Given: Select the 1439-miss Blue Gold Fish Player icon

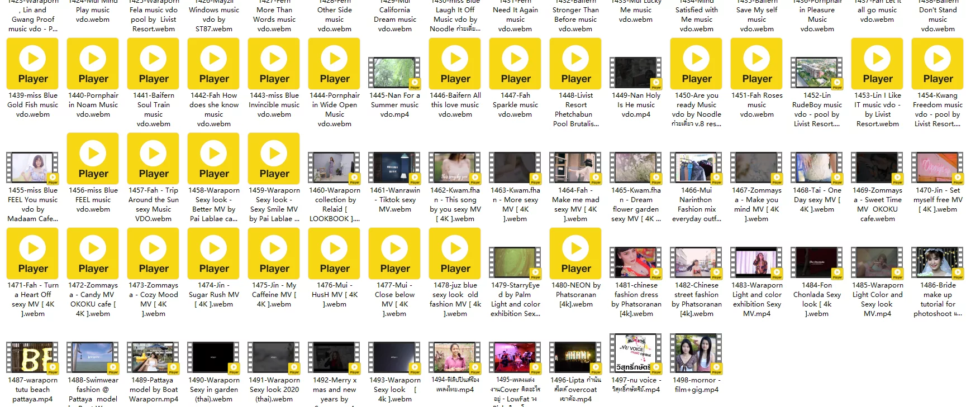Looking at the screenshot, I should [x=32, y=64].
